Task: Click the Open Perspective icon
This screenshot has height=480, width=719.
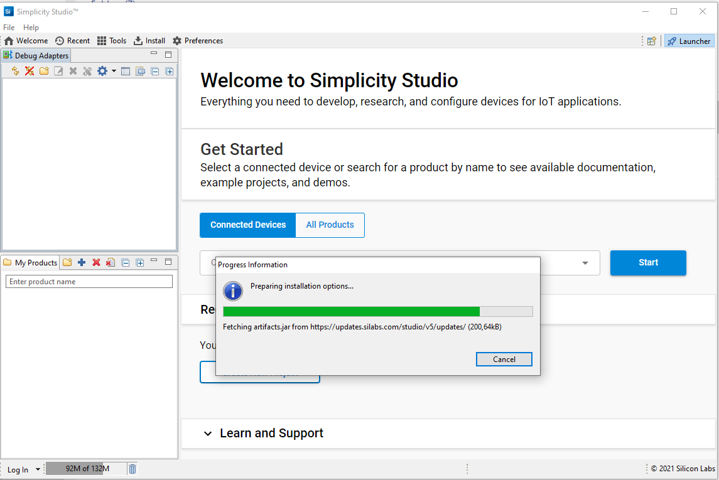Action: 652,41
